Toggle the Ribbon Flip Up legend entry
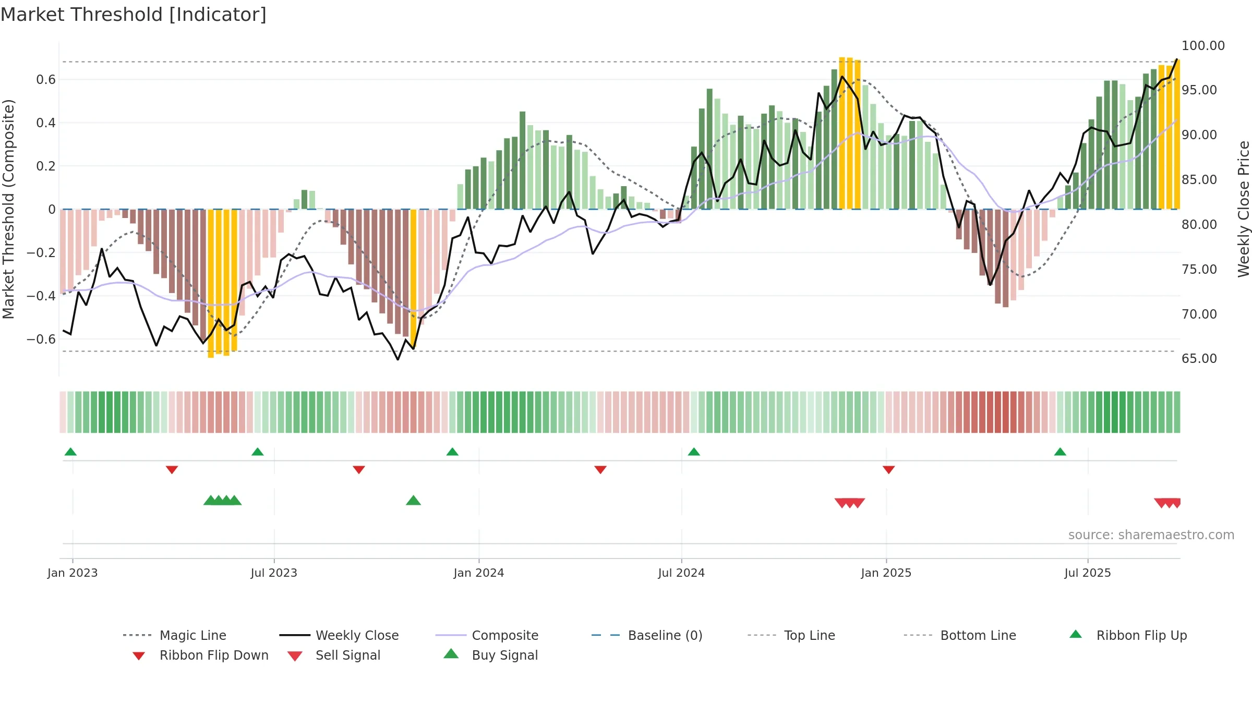 (x=1128, y=635)
